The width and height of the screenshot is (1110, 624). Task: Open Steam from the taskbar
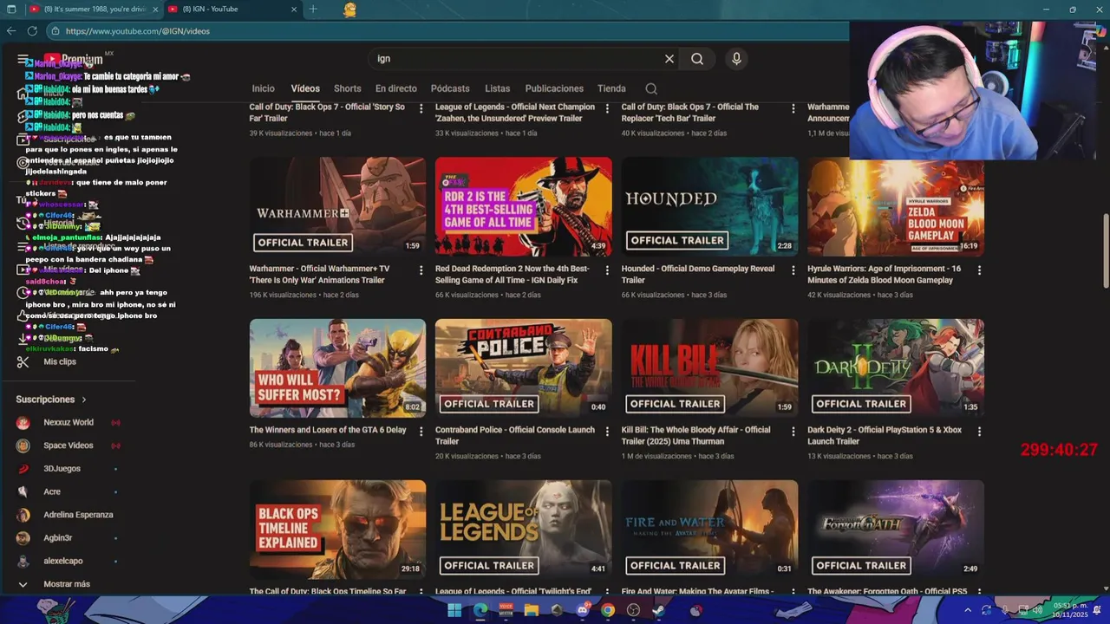(659, 610)
